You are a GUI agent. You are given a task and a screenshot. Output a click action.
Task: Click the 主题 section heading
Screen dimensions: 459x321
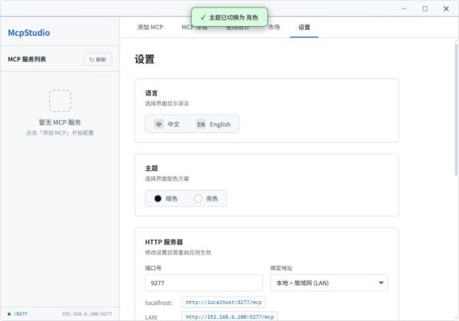(151, 168)
